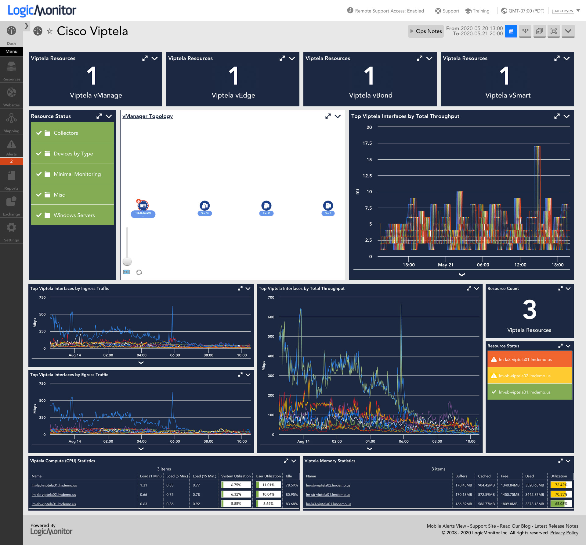Select lm-la3-viptela01.lmdemo.us status row
The image size is (586, 545).
(530, 359)
